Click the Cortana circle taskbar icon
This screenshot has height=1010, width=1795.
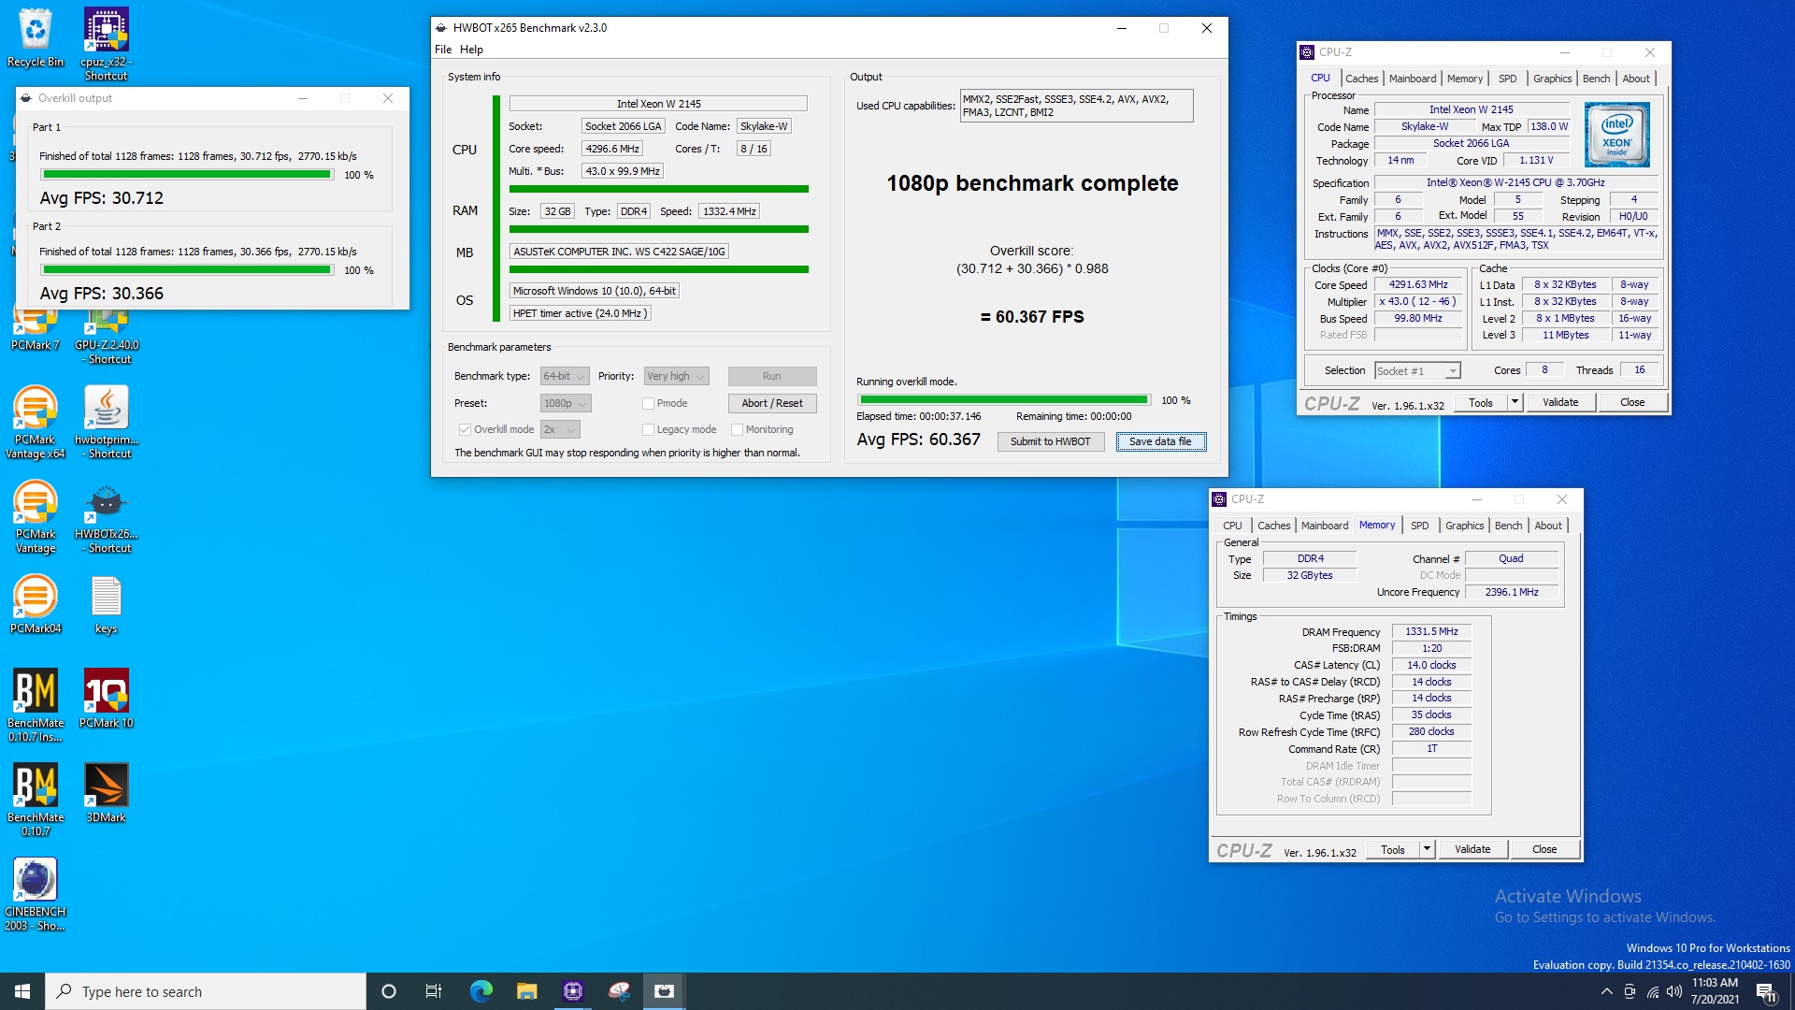pyautogui.click(x=389, y=991)
